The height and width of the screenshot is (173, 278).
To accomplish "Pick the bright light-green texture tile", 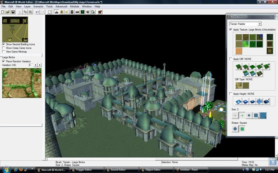I will coord(246,44).
